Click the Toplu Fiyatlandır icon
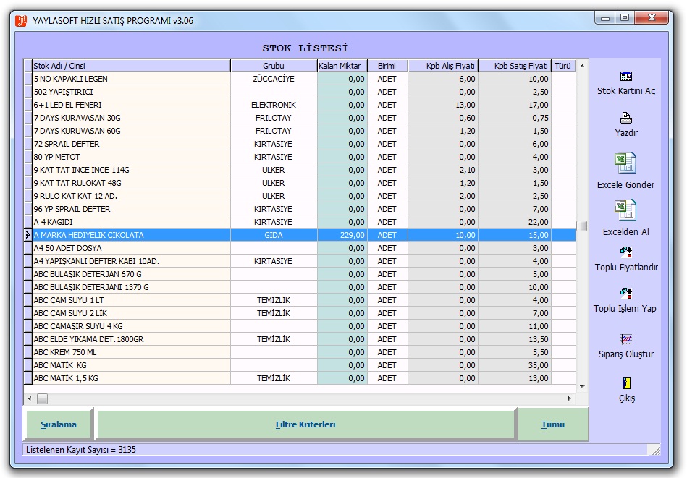The image size is (687, 478). [626, 252]
